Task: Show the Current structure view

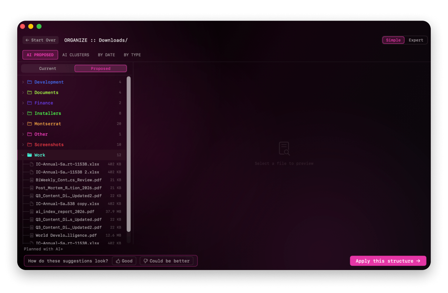Action: [x=48, y=68]
